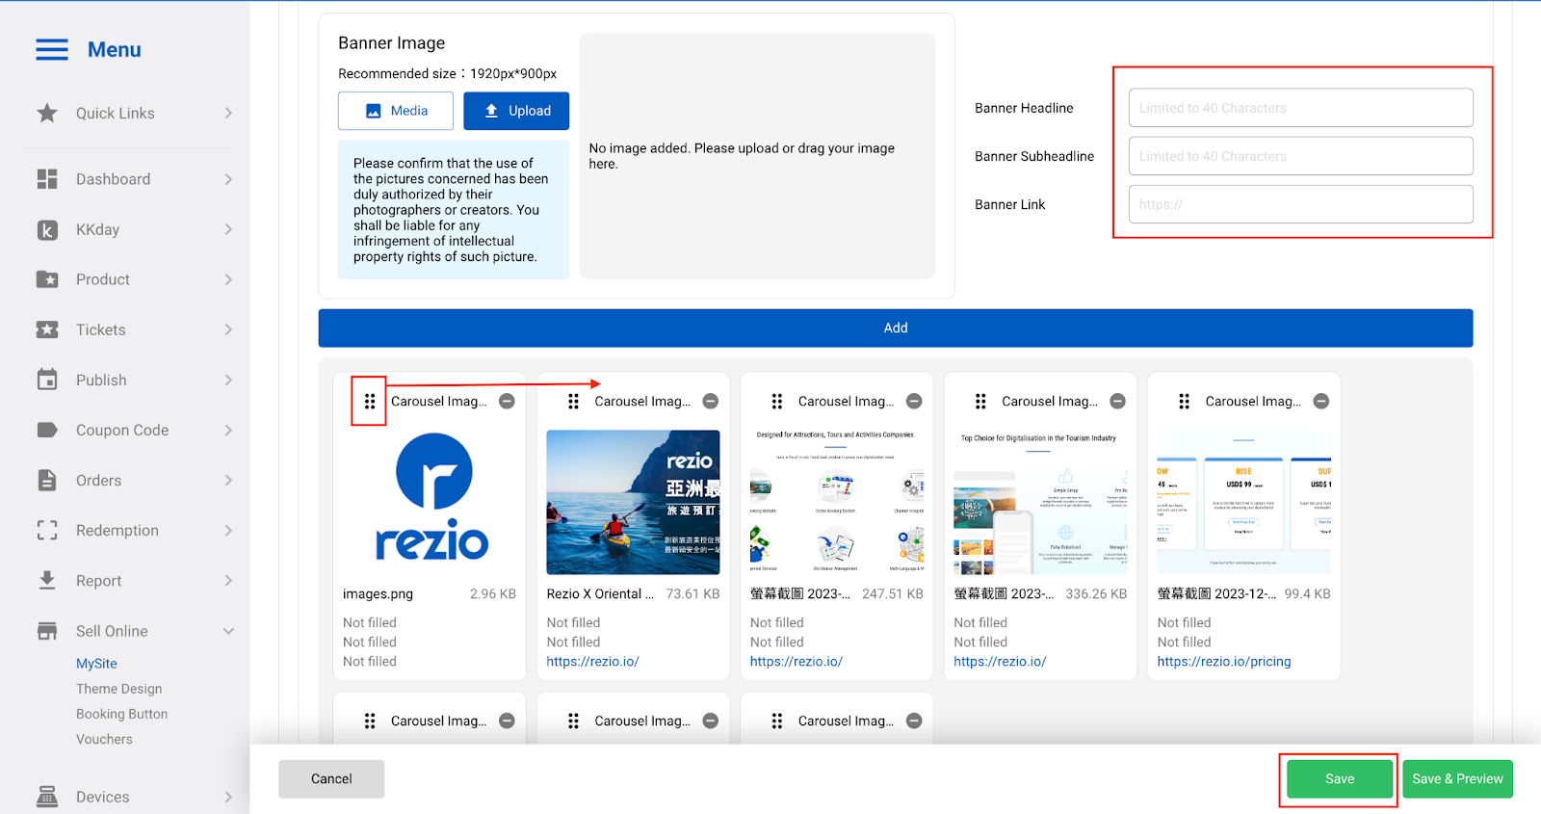Open Quick Links star icon

coord(47,113)
